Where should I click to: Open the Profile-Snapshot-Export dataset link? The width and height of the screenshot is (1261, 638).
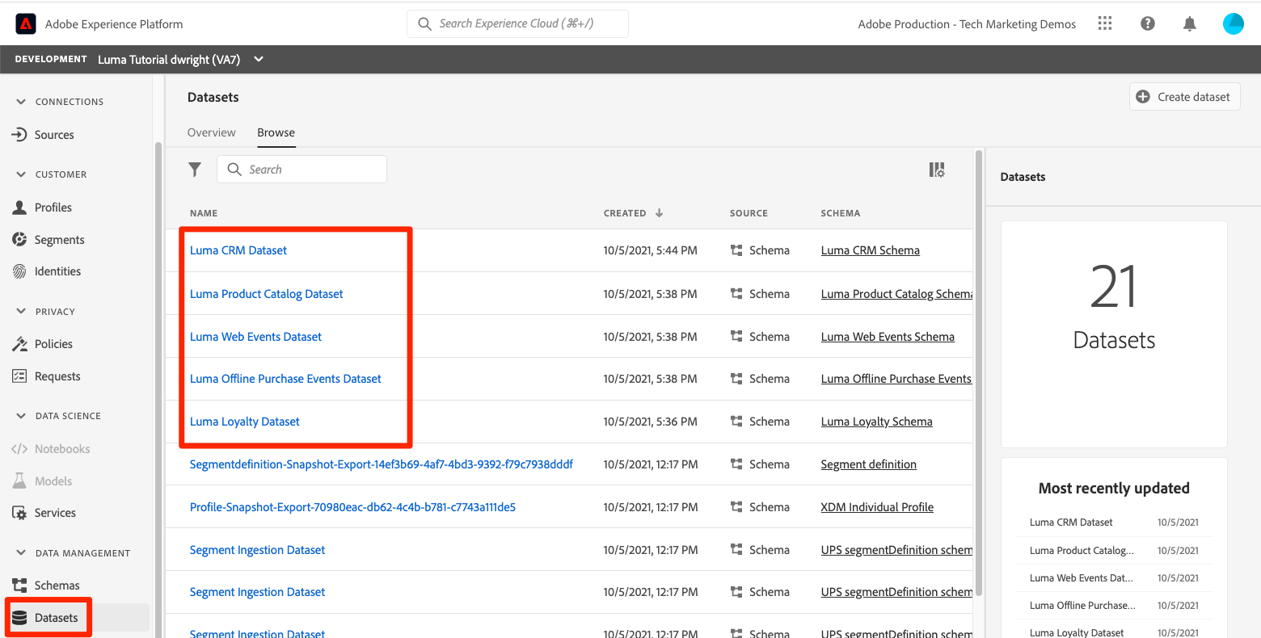click(352, 507)
